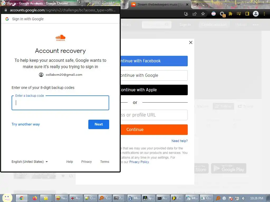
Task: Click the network icon in system tray
Action: tap(237, 198)
